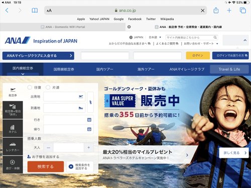
Task: Select the 遊び・体験 activities icon
Action: [x=13, y=164]
